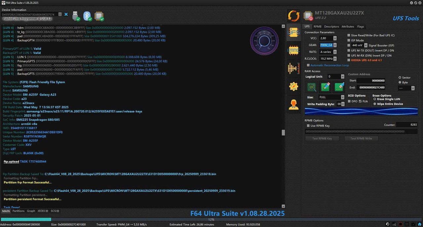The height and width of the screenshot is (227, 423).
Task: Click the chip detected status icon
Action: [x=99, y=16]
